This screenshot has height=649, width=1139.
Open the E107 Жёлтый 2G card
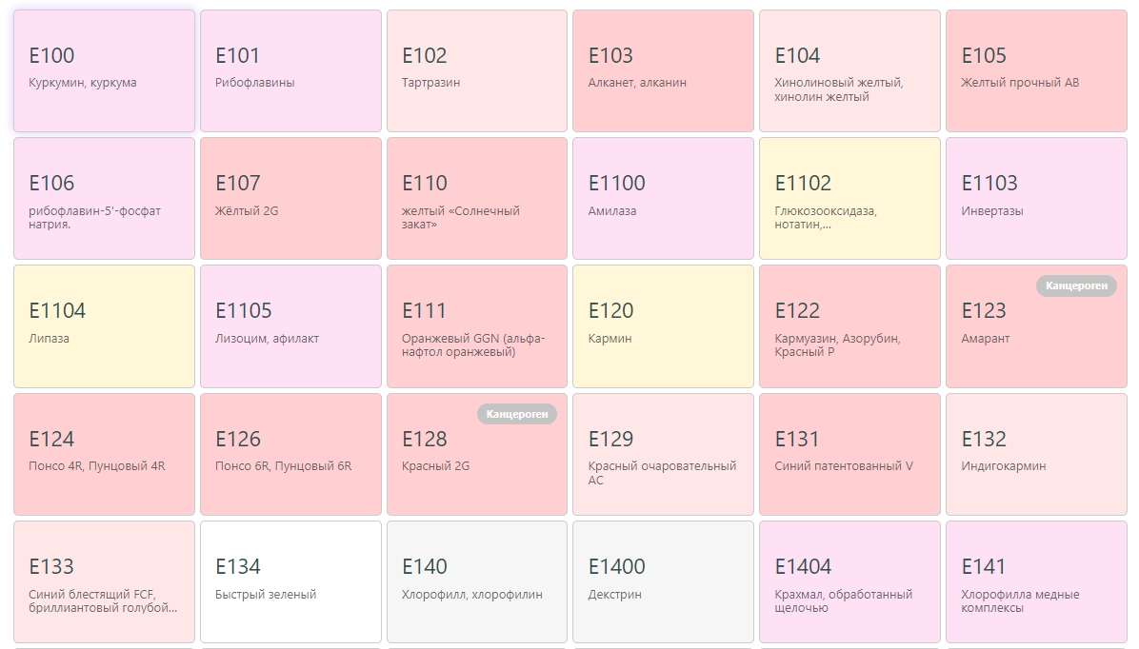[x=290, y=198]
